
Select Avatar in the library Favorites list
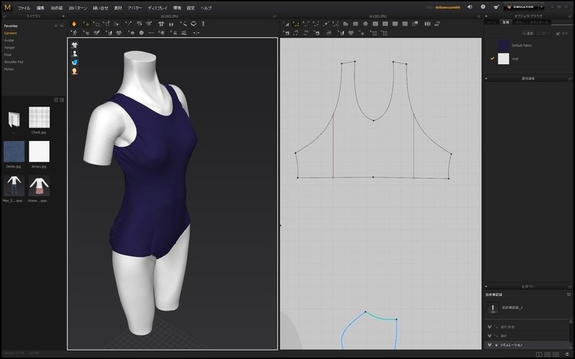(x=9, y=40)
